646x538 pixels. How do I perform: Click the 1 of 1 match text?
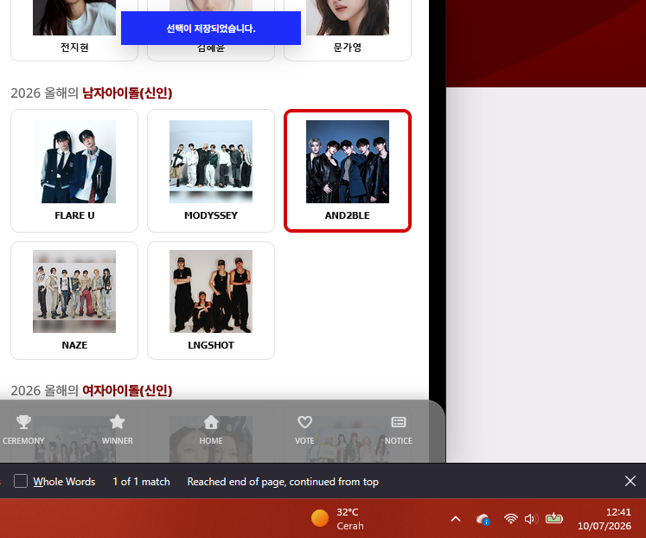click(x=141, y=482)
